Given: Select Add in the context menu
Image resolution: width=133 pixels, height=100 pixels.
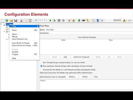Looking at the screenshot, I should (24, 26).
